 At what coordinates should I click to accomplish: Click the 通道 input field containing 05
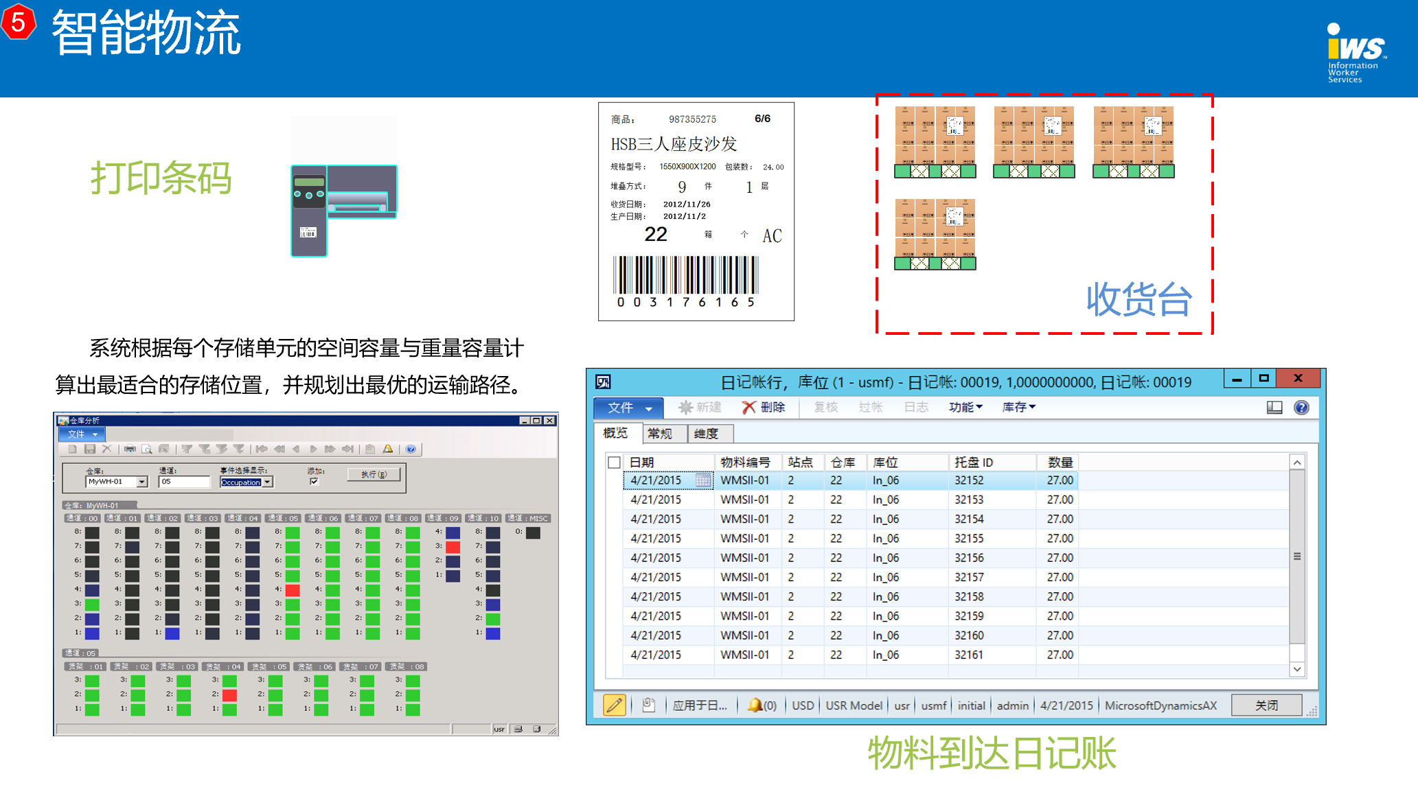point(184,482)
